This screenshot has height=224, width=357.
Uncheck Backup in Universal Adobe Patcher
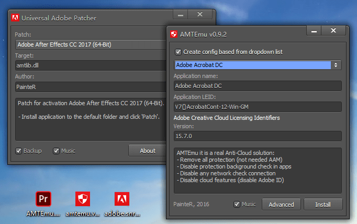click(x=18, y=151)
